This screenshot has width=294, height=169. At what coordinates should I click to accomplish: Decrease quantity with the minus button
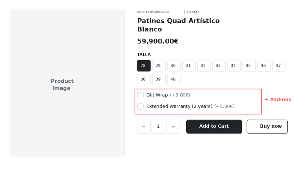point(144,127)
